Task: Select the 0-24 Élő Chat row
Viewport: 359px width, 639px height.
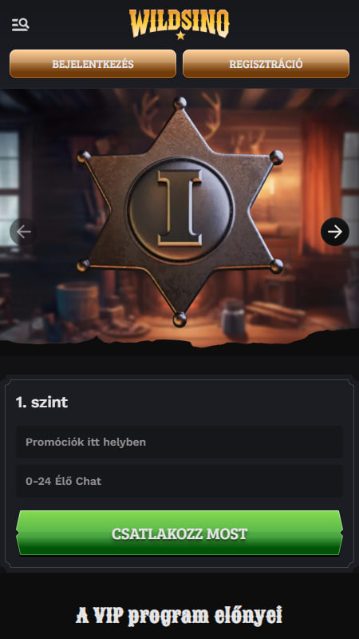Action: click(x=179, y=481)
